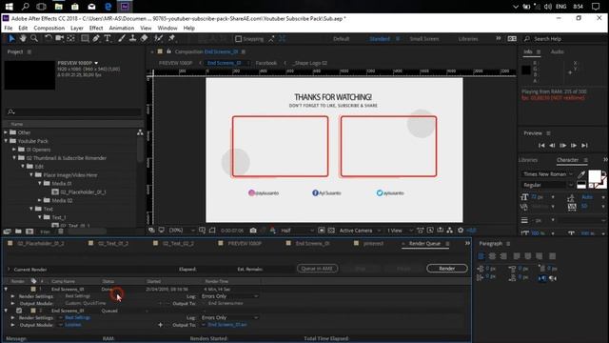Select the Zoom magnifier tool
609x343 pixels.
[34, 38]
